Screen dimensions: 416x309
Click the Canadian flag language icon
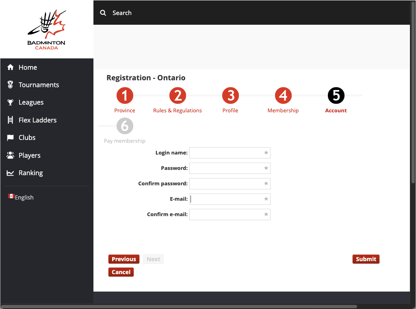(11, 196)
